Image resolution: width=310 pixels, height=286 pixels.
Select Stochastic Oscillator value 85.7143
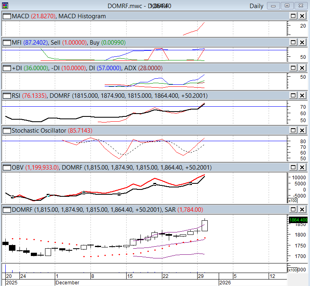80,131
